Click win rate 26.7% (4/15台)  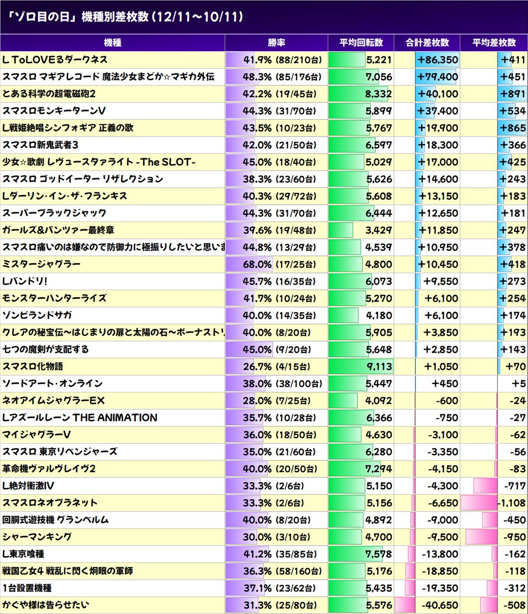click(276, 366)
